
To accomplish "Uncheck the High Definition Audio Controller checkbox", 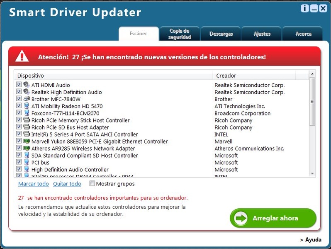I will coord(19,169).
